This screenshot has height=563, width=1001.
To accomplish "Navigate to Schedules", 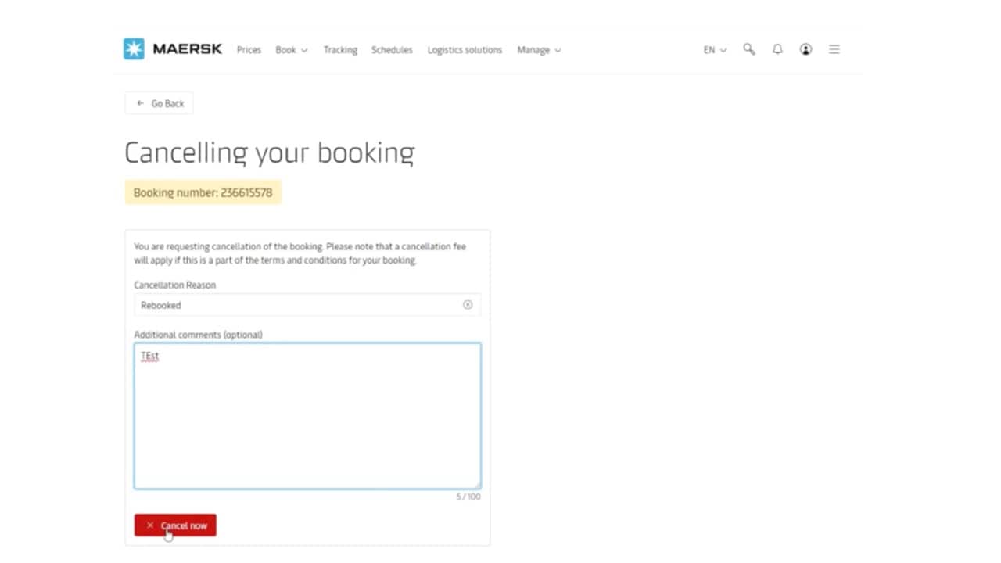I will click(392, 50).
